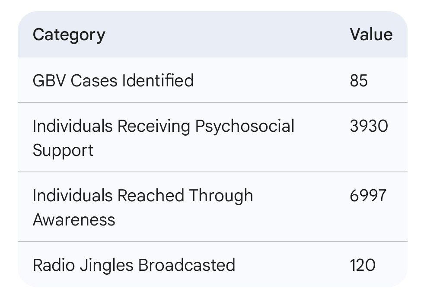The height and width of the screenshot is (292, 427).
Task: Click the abbreviation GBV
Action: [x=49, y=80]
